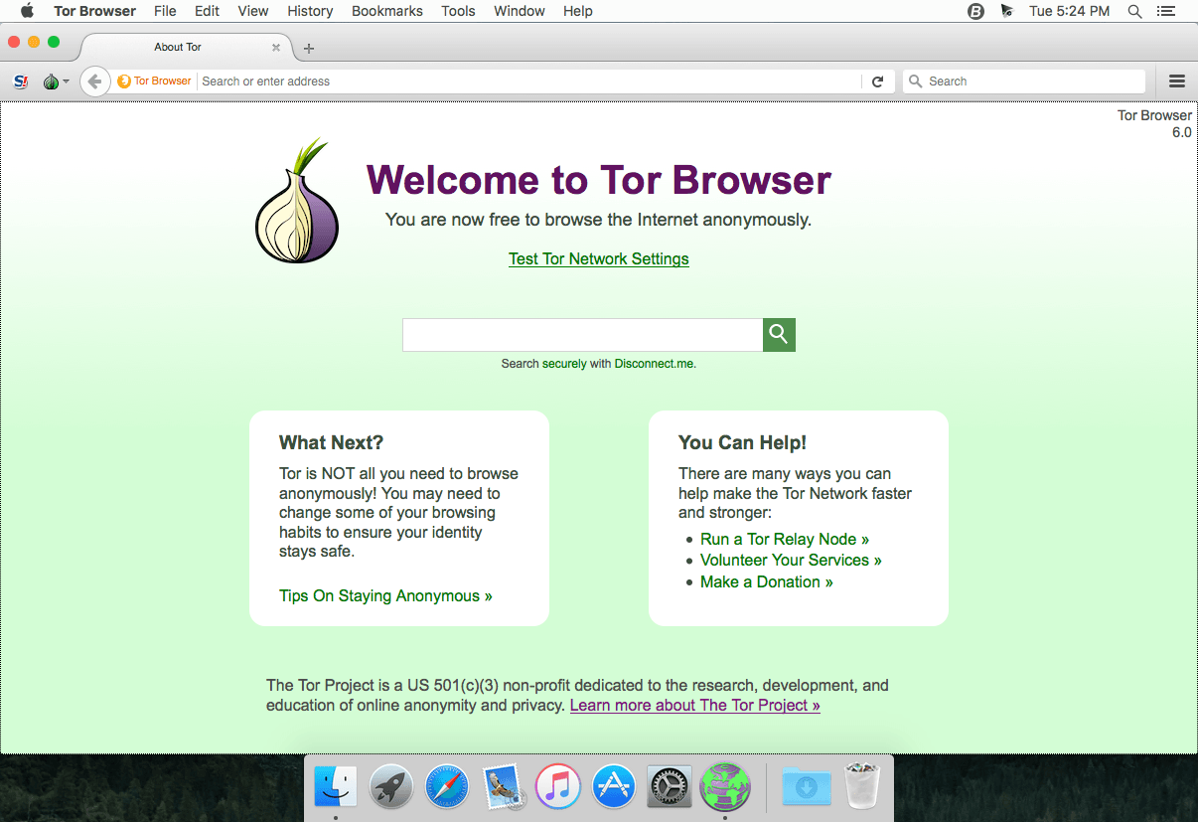Click the Tue 5:24 PM clock
Image resolution: width=1198 pixels, height=822 pixels.
tap(1069, 11)
